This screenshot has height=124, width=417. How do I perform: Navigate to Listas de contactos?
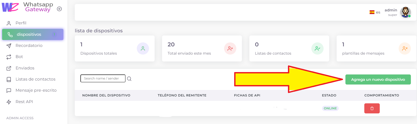[x=35, y=79]
